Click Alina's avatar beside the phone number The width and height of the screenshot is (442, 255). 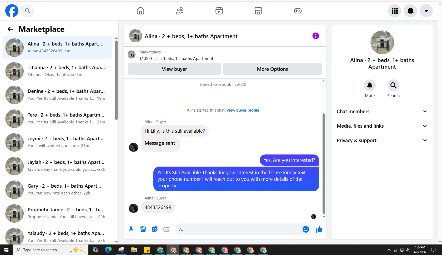(x=133, y=208)
